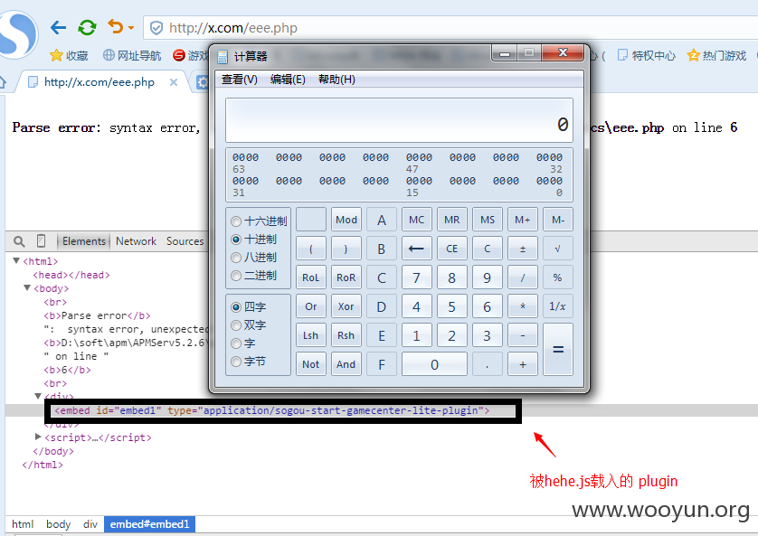
Task: Expand the <script> node
Action: point(38,437)
